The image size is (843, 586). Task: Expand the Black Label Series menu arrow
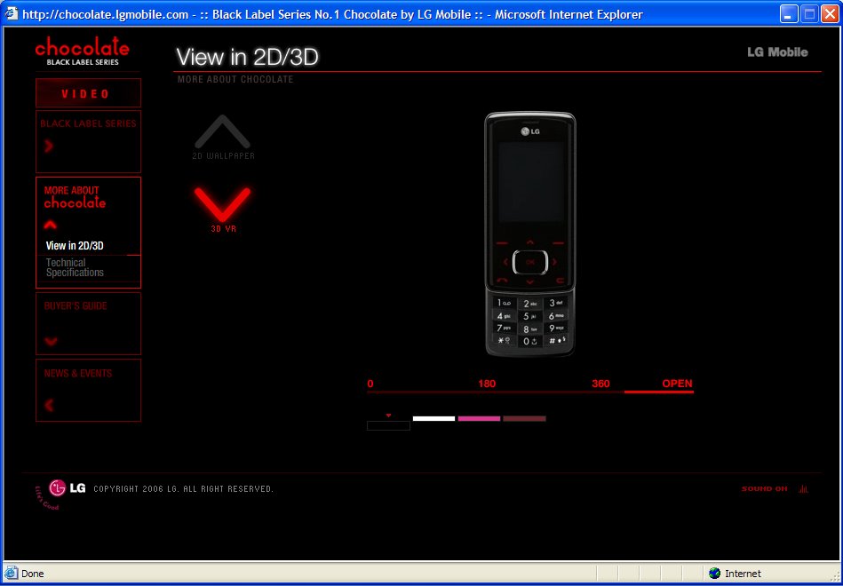click(49, 146)
